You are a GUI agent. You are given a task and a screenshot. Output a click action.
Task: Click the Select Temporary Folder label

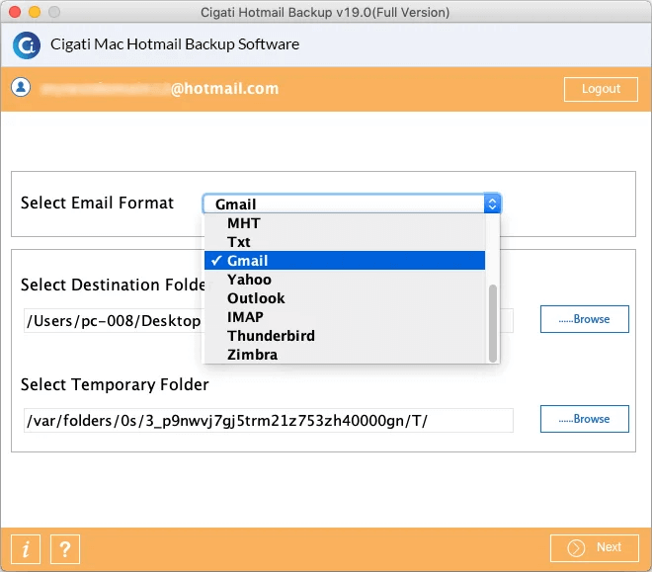pos(115,384)
